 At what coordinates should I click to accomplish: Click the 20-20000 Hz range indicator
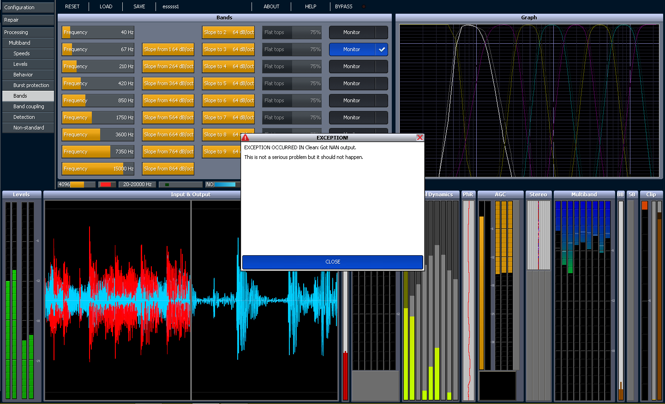(137, 184)
